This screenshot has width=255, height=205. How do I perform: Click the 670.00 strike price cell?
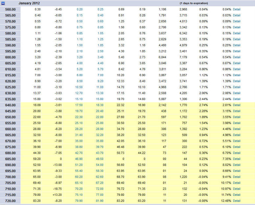coord(10,141)
